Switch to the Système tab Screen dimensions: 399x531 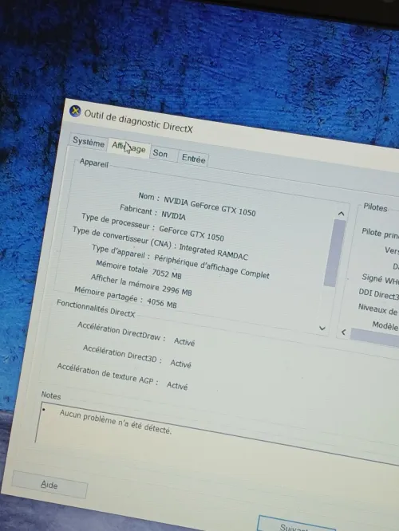pyautogui.click(x=88, y=142)
